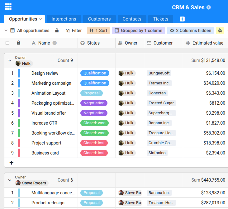This screenshot has height=209, width=228.
Task: Select the Booking workflow name cell
Action: tap(53, 133)
